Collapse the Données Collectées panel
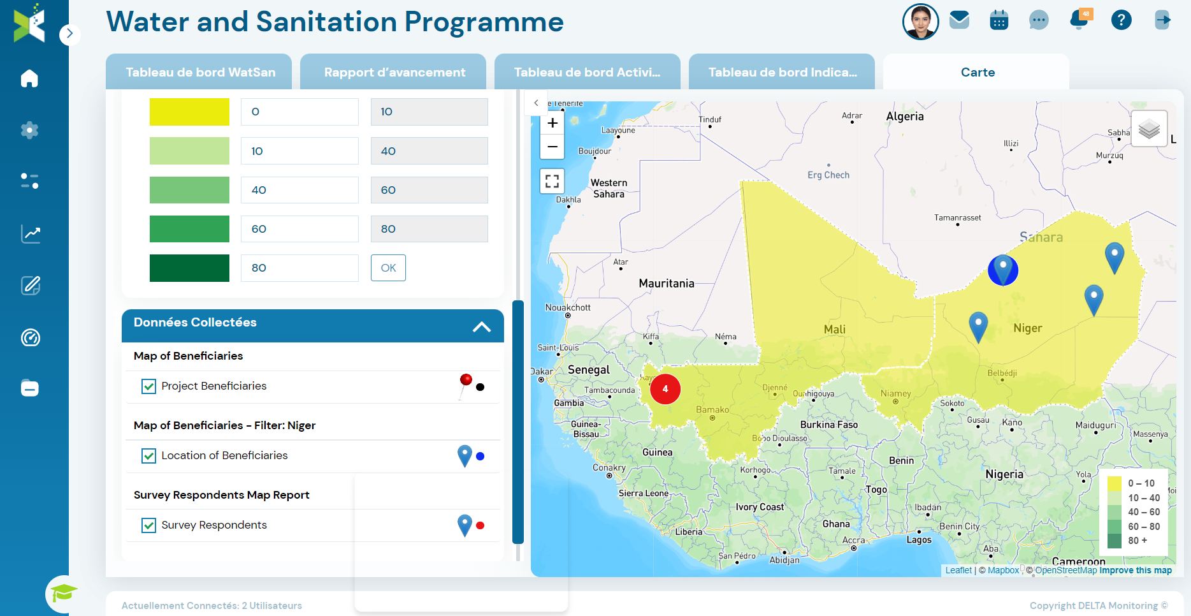Viewport: 1191px width, 616px height. tap(482, 326)
